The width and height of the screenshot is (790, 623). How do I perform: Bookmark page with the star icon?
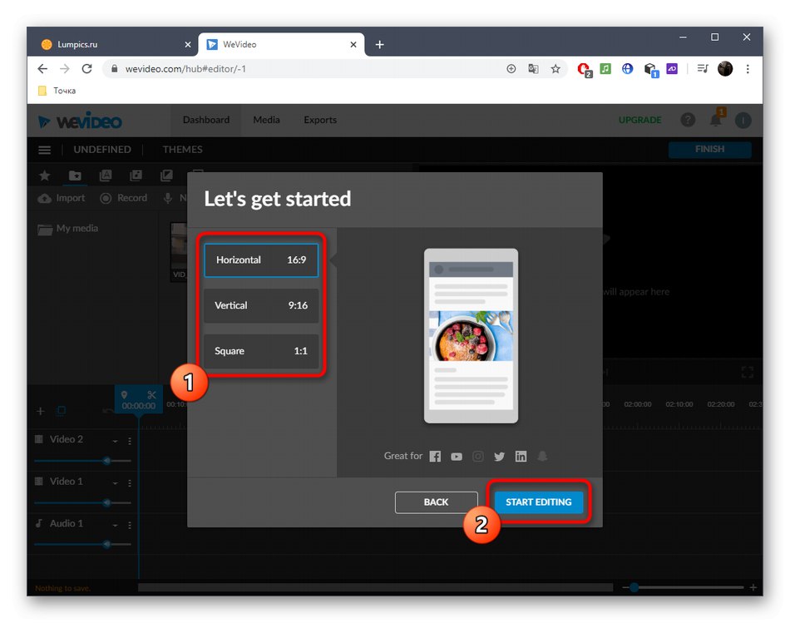pyautogui.click(x=555, y=69)
